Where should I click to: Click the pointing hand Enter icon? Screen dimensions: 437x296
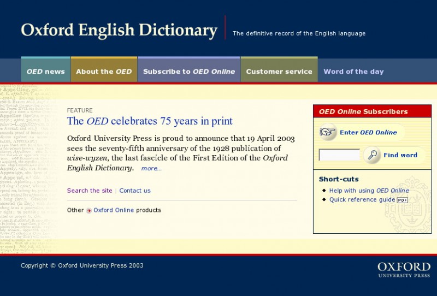tap(328, 132)
